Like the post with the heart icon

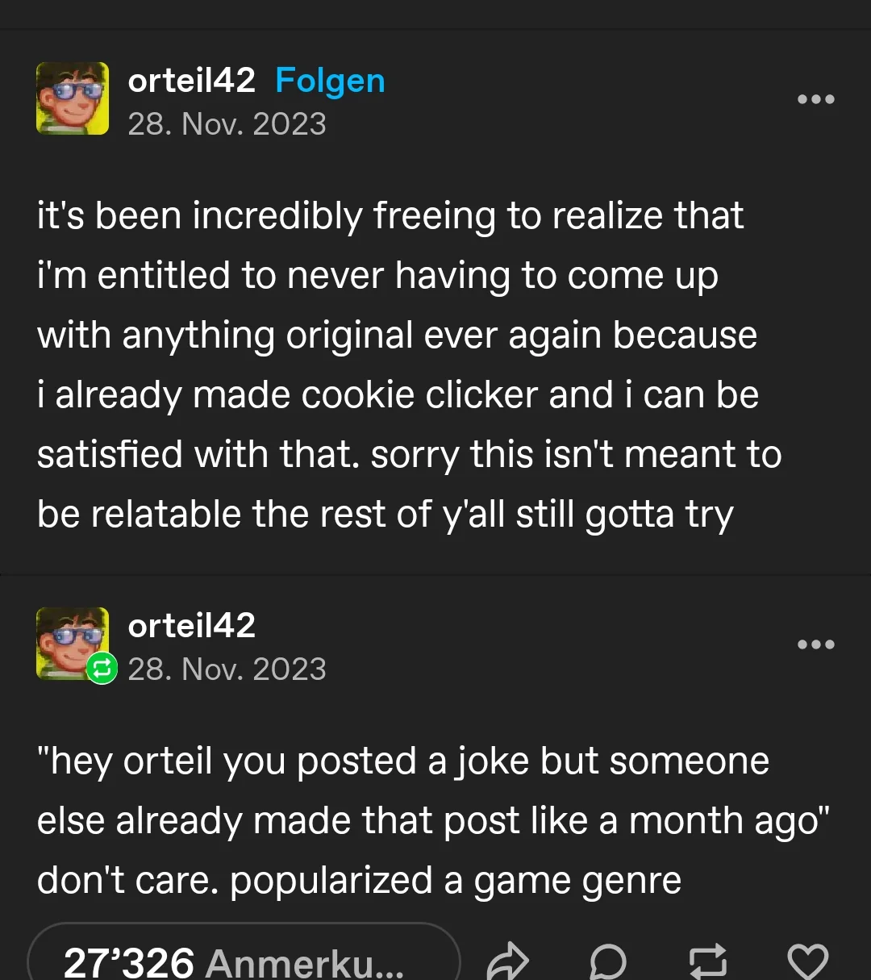point(807,961)
